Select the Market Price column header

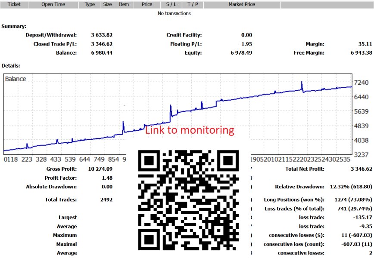tap(242, 4)
